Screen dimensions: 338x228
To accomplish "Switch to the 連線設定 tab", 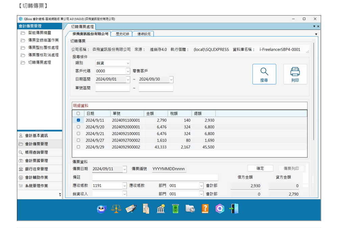I will [x=144, y=34].
